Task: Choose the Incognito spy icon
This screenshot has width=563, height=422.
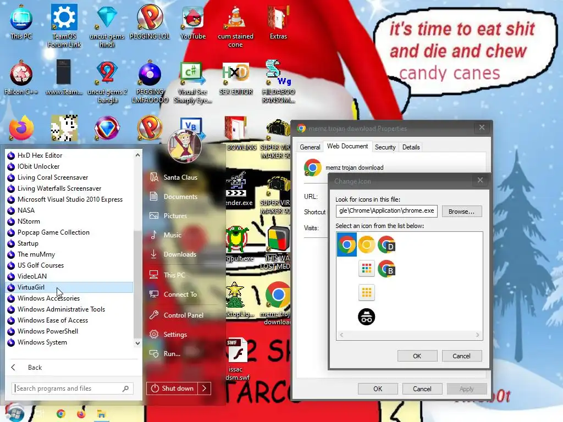Action: (367, 317)
